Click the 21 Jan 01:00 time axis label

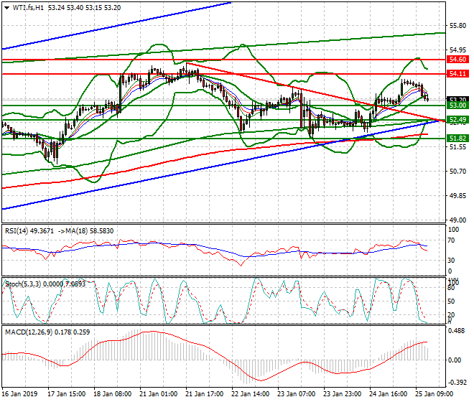[159, 394]
